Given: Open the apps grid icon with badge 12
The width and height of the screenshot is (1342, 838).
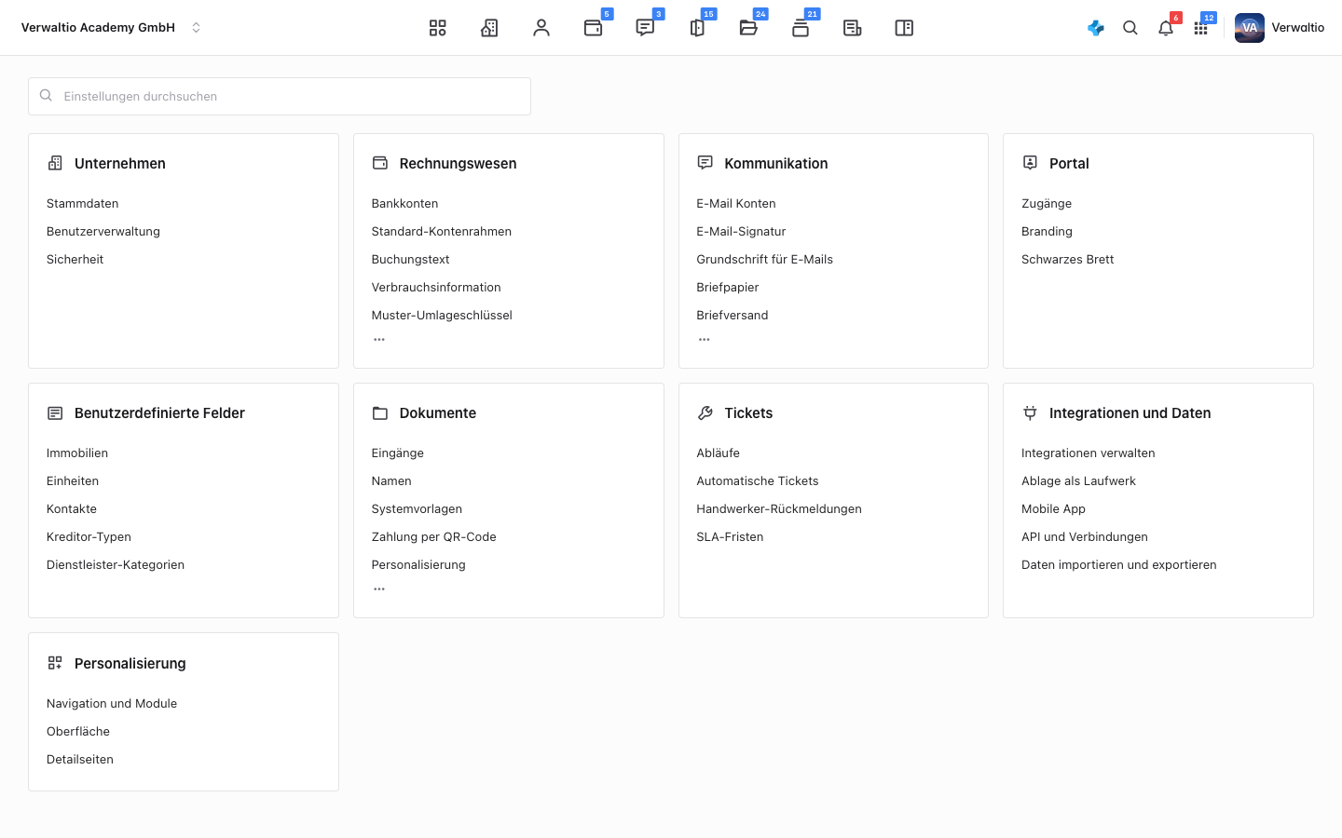Looking at the screenshot, I should click(1201, 28).
